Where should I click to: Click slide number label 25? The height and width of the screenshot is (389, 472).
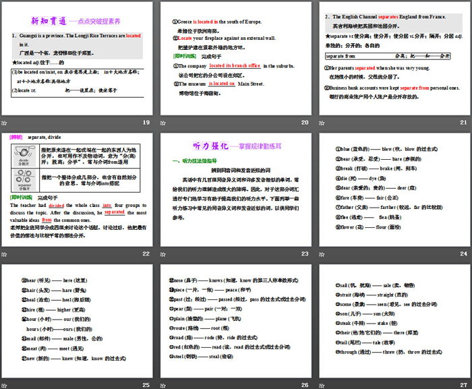(x=146, y=385)
